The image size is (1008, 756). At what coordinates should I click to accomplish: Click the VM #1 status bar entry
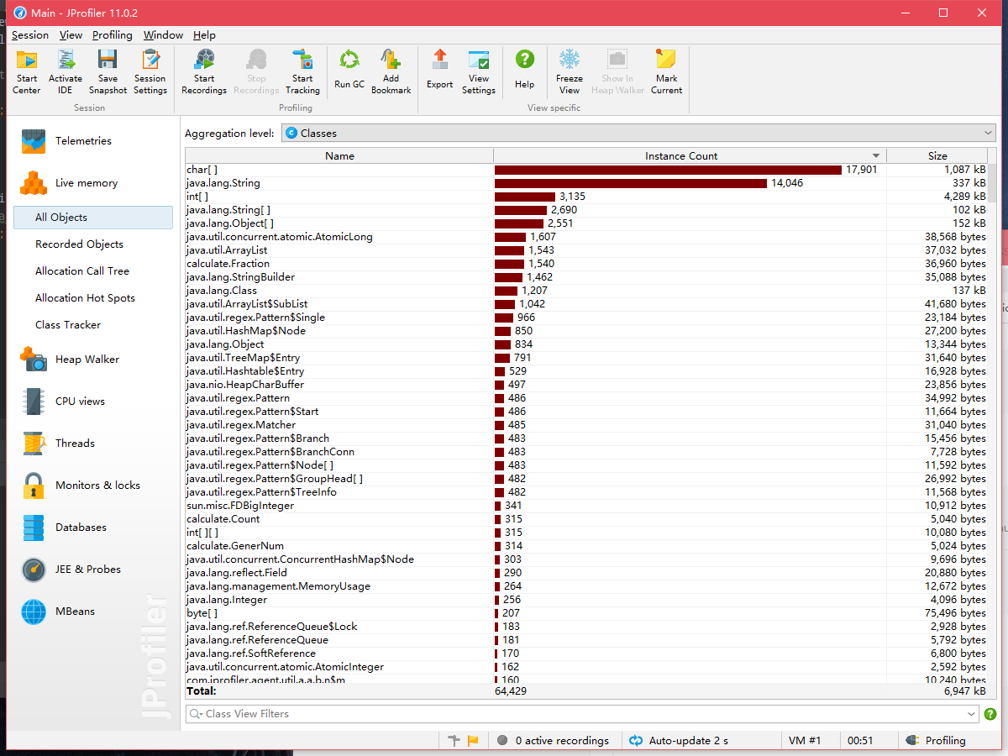(805, 741)
